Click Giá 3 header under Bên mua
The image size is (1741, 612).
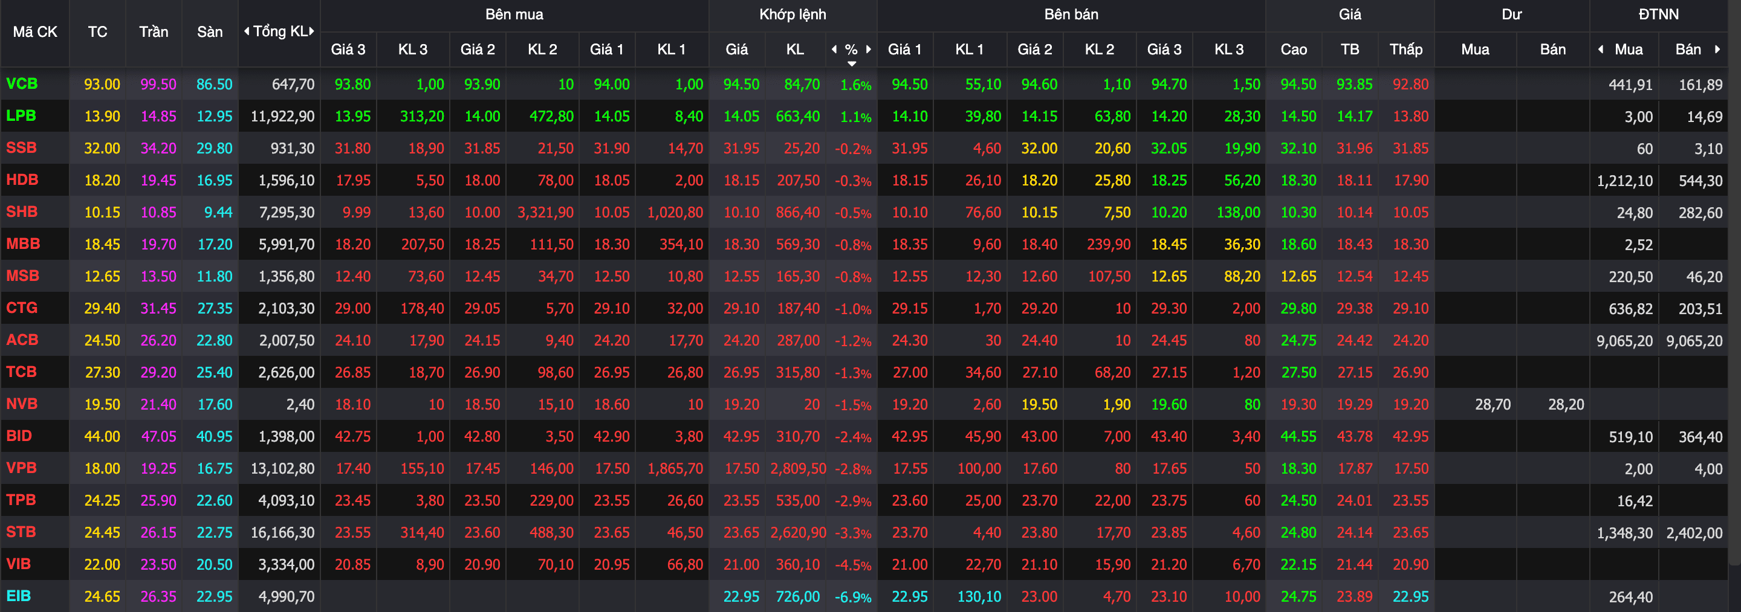tap(348, 50)
